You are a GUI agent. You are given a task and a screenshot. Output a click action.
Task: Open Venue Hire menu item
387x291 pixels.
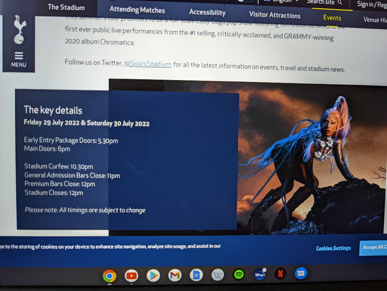(375, 20)
